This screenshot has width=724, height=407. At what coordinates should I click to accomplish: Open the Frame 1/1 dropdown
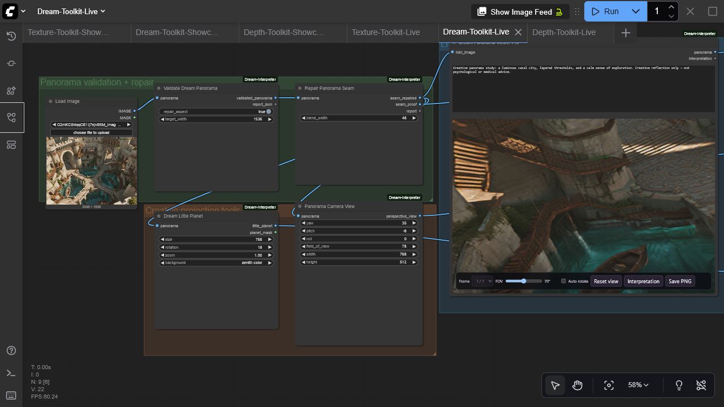click(482, 281)
